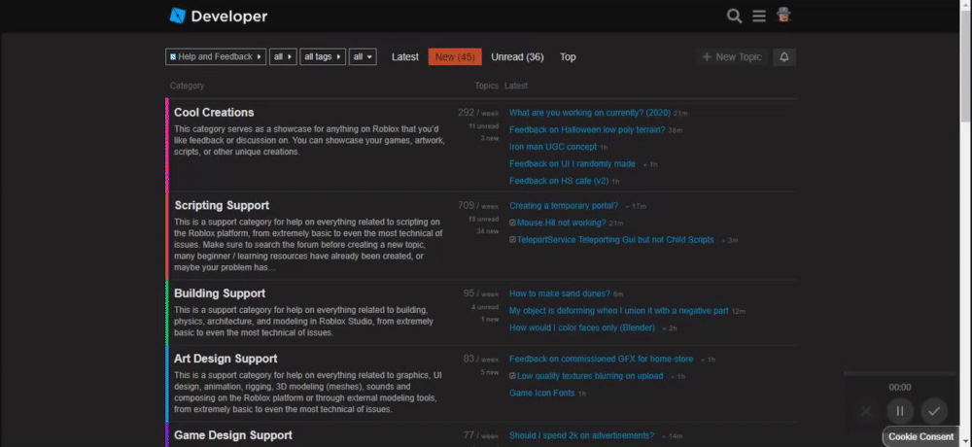The height and width of the screenshot is (447, 972).
Task: Click the recorder cancel X button
Action: [x=866, y=410]
